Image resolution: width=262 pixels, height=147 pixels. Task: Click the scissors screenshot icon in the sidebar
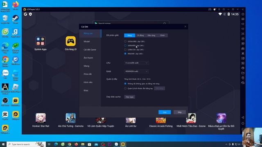point(243,53)
